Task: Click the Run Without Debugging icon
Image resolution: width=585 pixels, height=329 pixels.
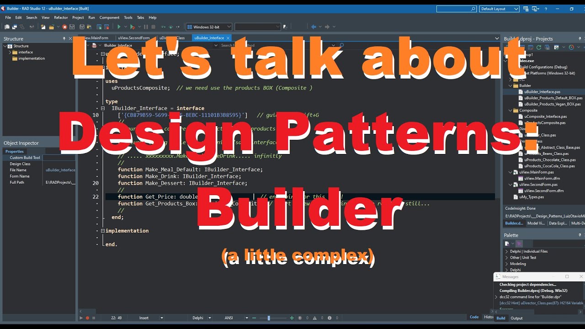Action: coord(132,27)
